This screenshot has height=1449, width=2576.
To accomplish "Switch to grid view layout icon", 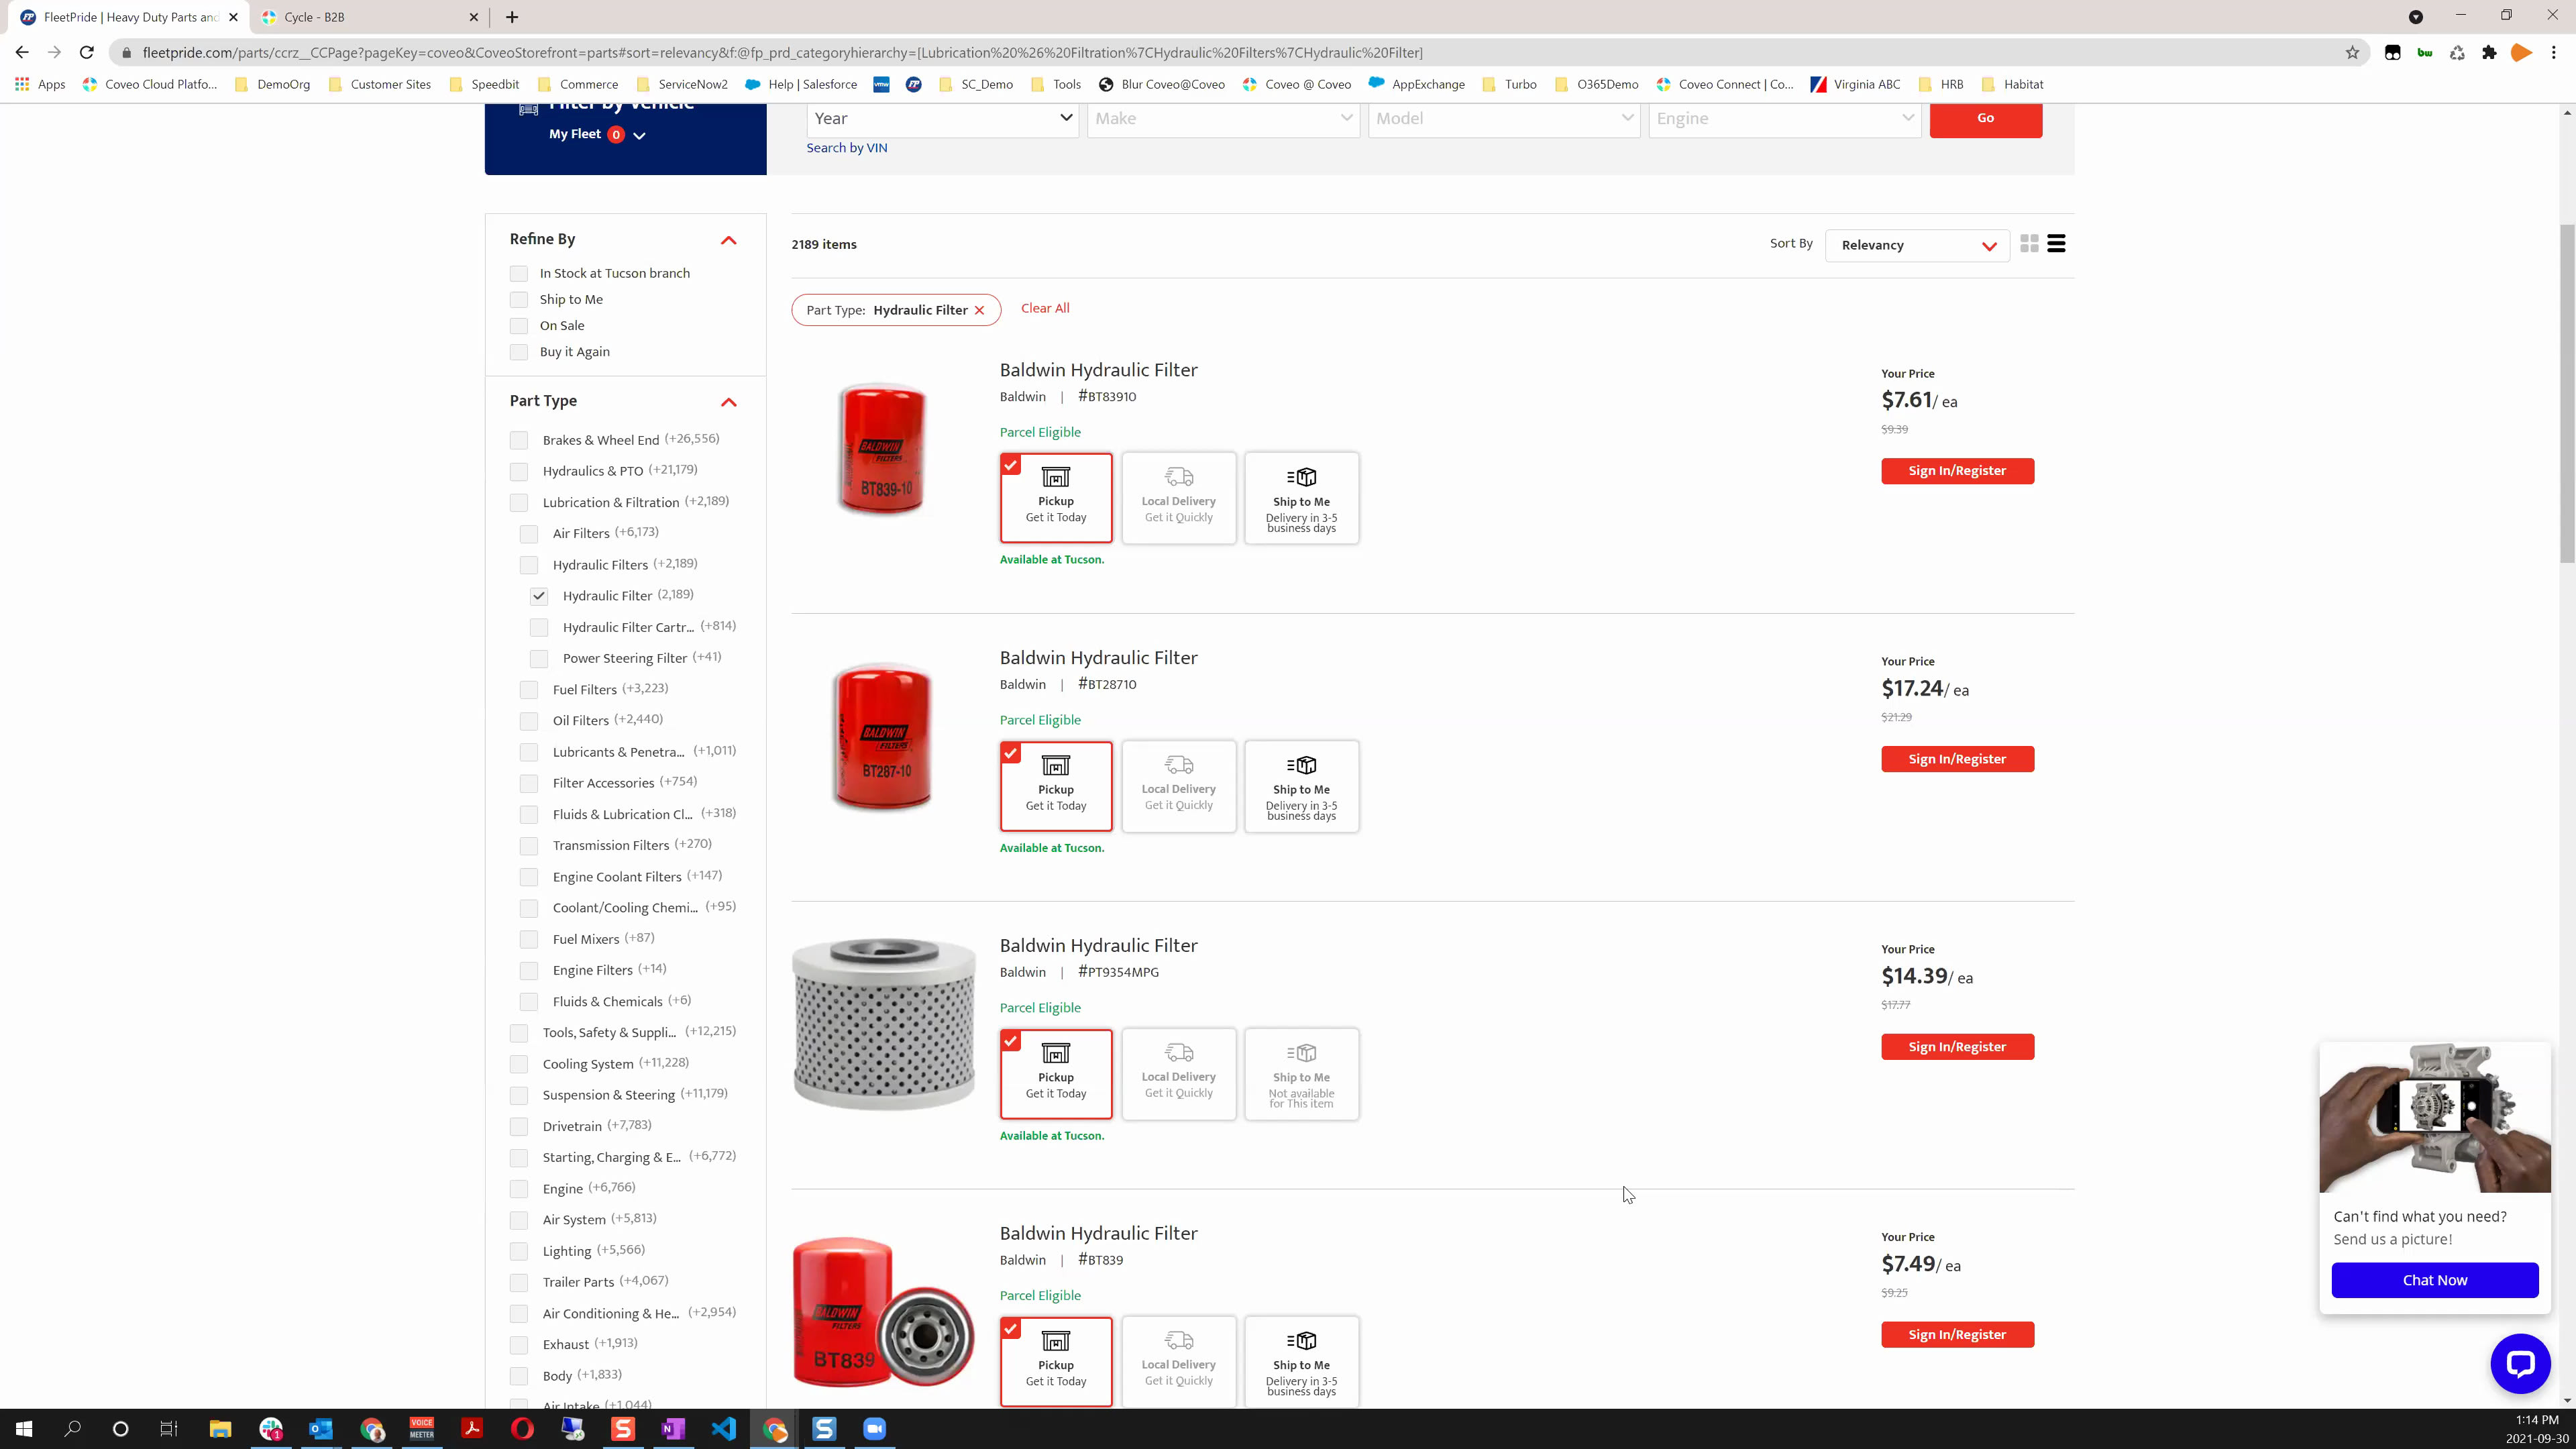I will tap(2029, 244).
